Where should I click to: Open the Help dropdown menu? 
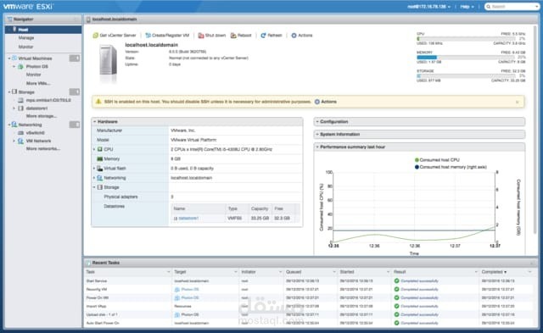pyautogui.click(x=467, y=7)
